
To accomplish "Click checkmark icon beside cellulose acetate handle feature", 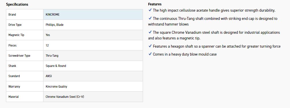I will click(x=150, y=10).
